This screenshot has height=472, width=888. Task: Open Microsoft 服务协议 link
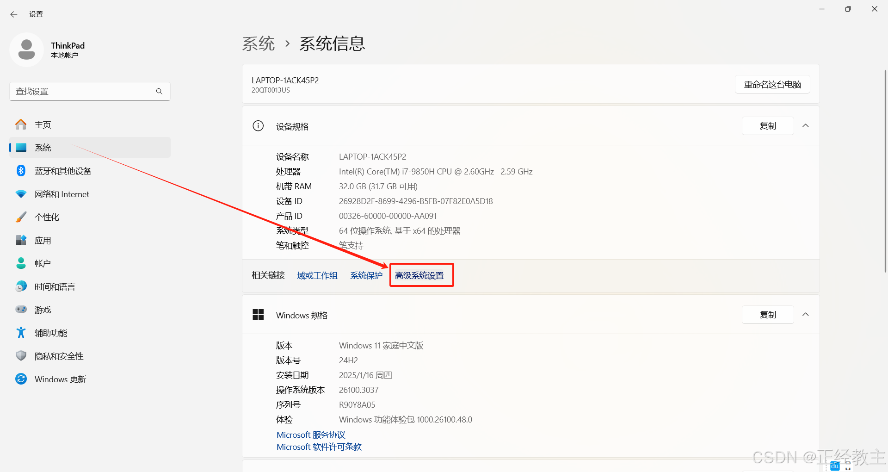[311, 435]
